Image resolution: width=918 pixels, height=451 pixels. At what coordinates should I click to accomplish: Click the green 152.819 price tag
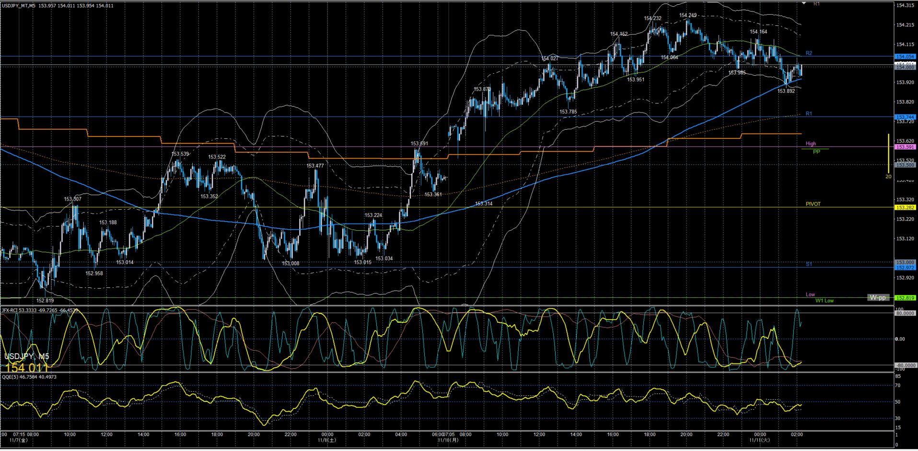[x=905, y=298]
